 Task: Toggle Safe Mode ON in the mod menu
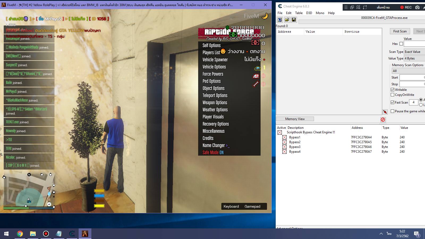tap(213, 152)
